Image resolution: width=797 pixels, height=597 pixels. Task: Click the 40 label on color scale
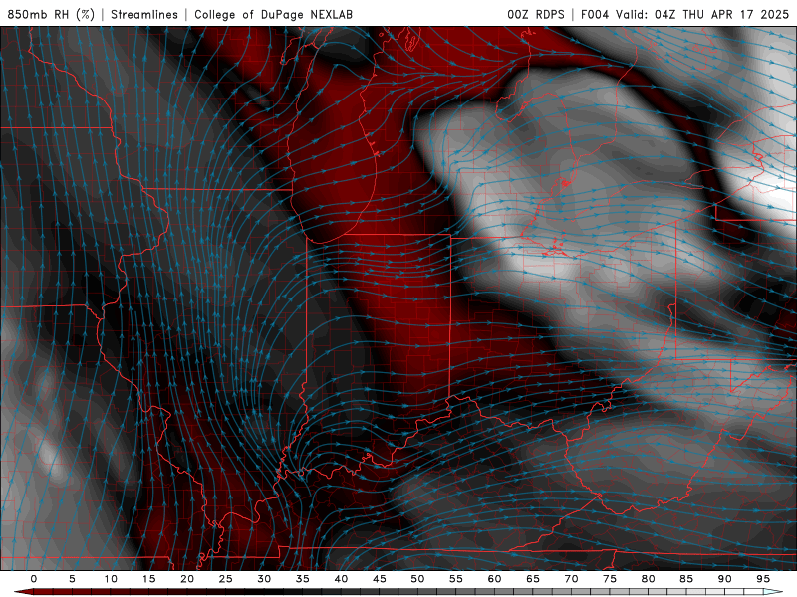tap(341, 579)
